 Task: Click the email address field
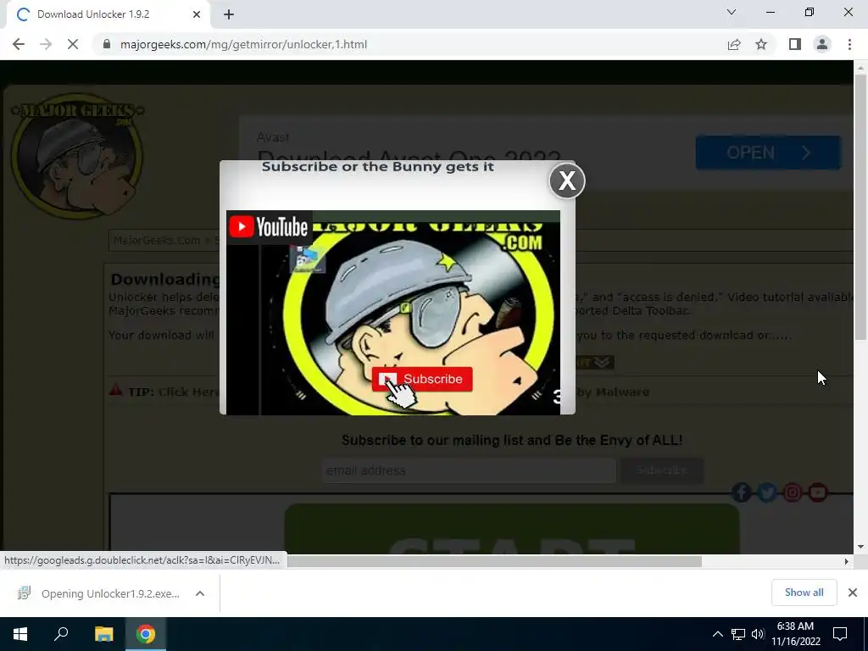point(469,470)
